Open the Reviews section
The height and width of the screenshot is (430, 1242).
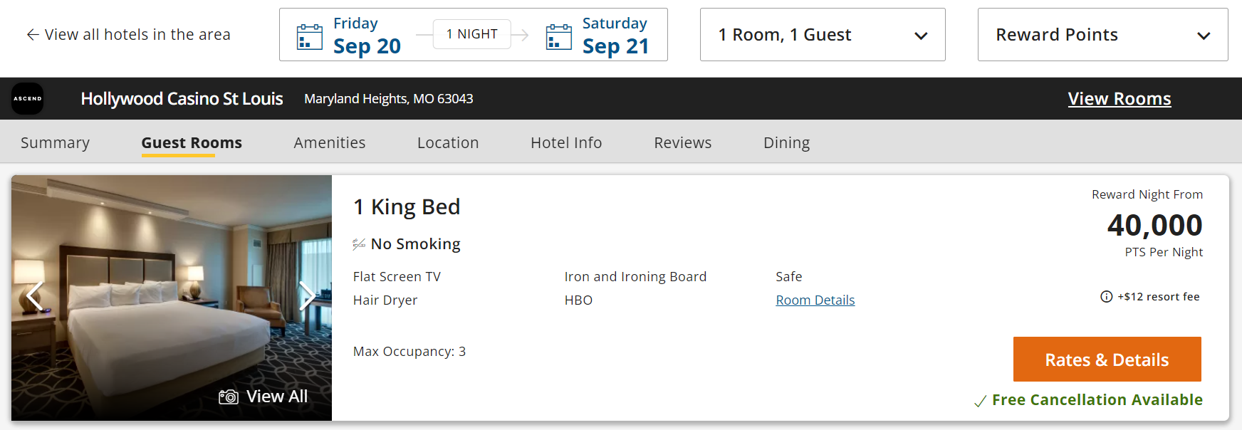(682, 142)
